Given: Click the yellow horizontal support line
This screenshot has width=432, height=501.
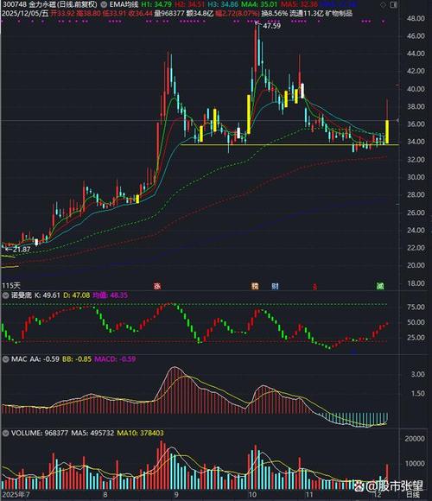Looking at the screenshot, I should [289, 145].
